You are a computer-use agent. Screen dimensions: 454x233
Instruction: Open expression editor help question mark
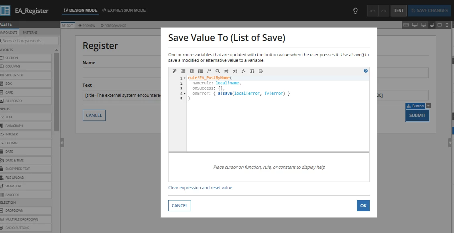[366, 71]
